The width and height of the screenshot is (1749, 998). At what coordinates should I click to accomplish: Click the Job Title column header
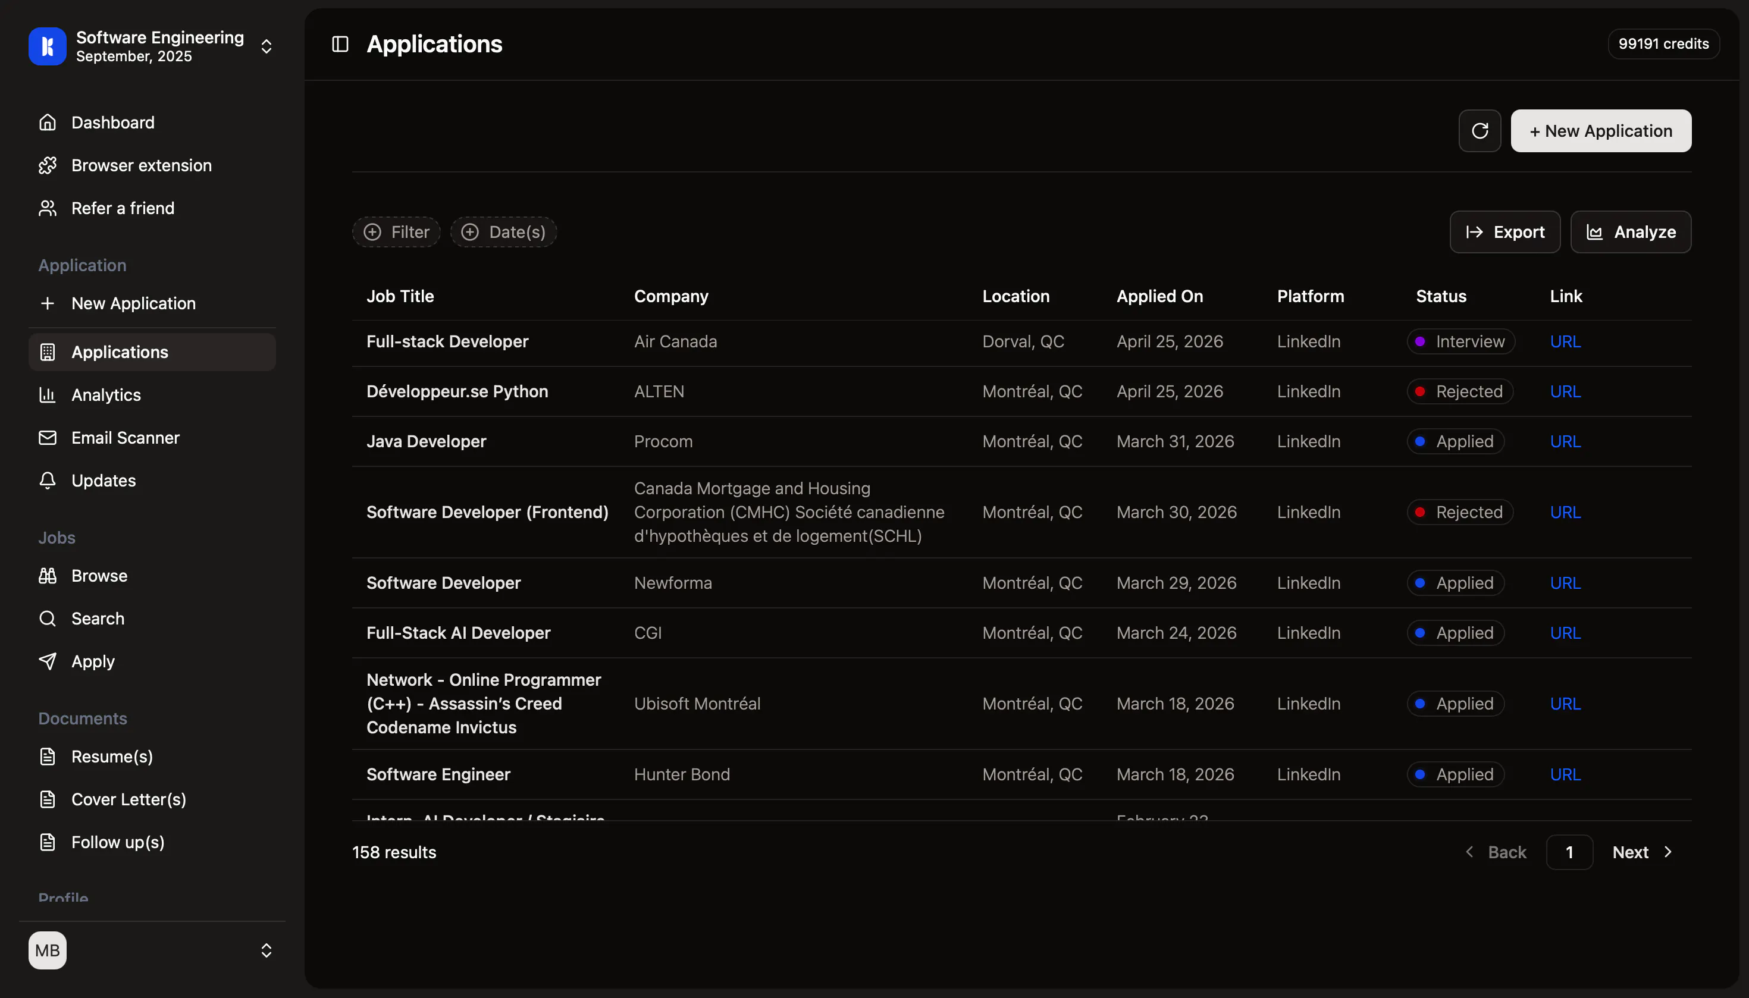(x=400, y=296)
